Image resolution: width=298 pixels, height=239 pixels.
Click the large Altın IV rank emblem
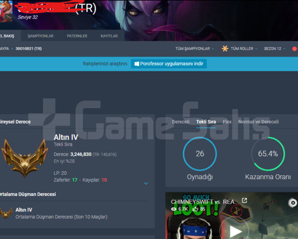[x=24, y=158]
